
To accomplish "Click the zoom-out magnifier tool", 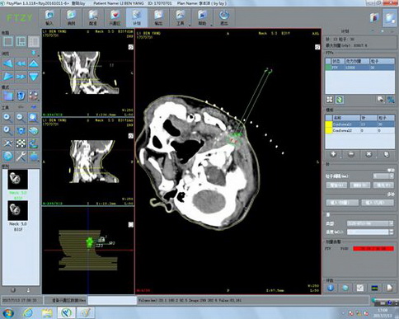I will click(21, 118).
